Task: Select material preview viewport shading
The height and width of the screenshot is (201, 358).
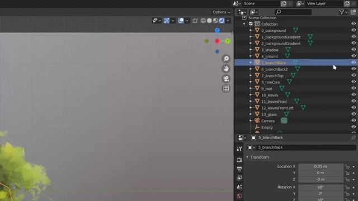Action: pyautogui.click(x=215, y=21)
